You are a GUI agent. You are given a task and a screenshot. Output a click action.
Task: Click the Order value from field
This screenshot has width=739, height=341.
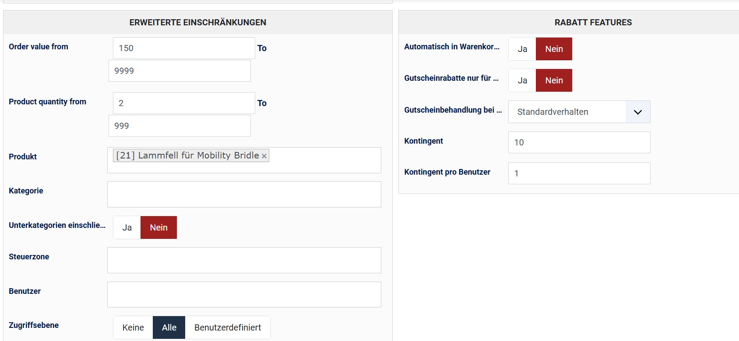click(x=184, y=48)
